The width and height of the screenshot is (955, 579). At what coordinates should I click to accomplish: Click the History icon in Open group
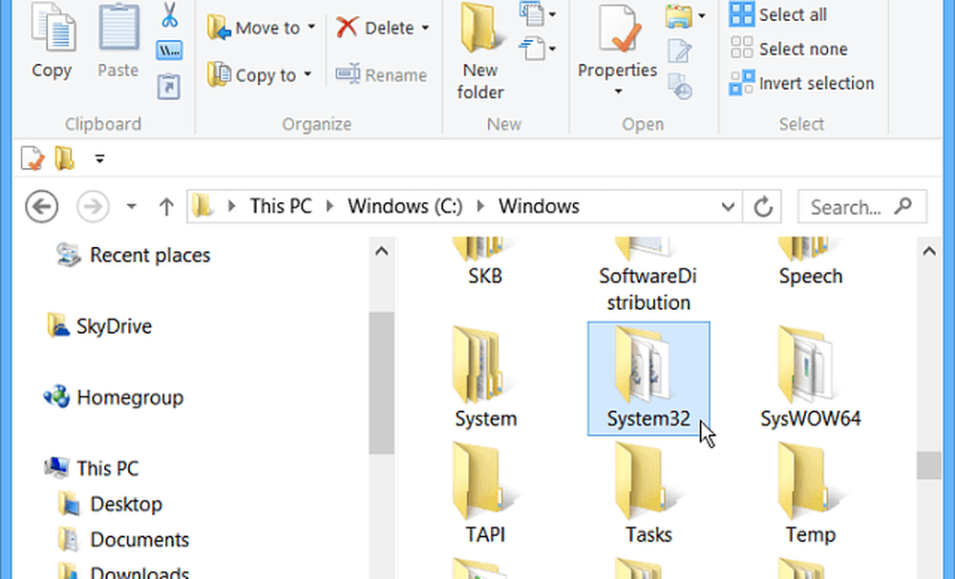680,87
